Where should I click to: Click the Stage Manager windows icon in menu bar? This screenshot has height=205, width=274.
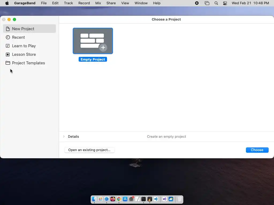[x=207, y=3]
